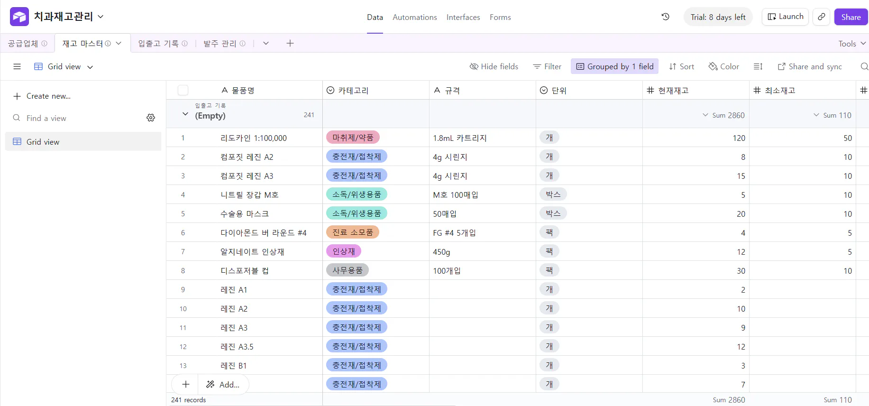This screenshot has height=406, width=869.
Task: Click the Launch button
Action: [x=785, y=17]
